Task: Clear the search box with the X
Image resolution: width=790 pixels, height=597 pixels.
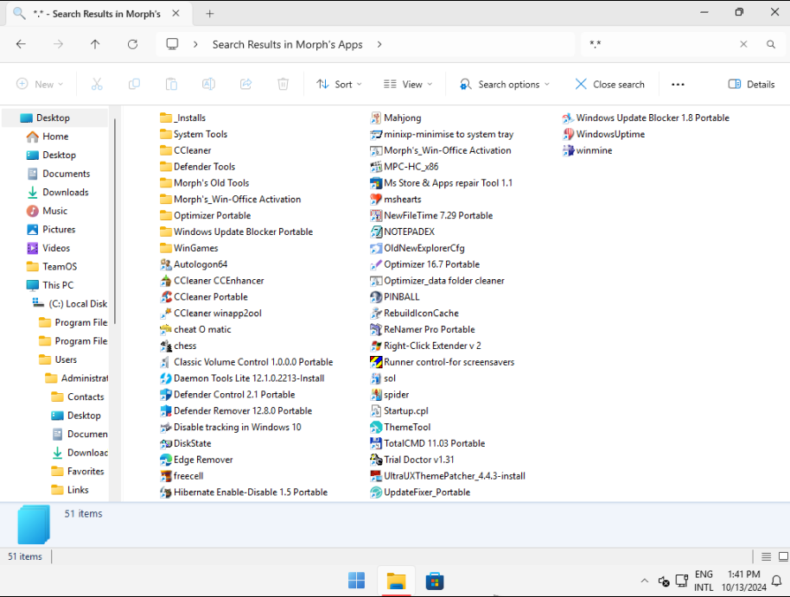Action: pyautogui.click(x=743, y=44)
